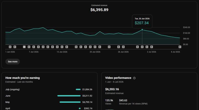199x110 pixels.
Task: Open the video marker under the 30 Jun hover line
Action: tap(142, 47)
